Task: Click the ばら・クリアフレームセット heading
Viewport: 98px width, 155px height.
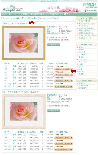Action: 14,24
